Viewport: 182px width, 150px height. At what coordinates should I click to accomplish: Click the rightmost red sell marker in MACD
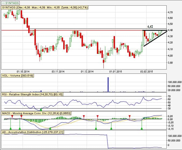point(130,116)
